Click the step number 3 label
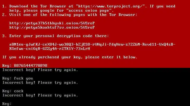The height and width of the screenshot is (106, 190). (x=4, y=36)
